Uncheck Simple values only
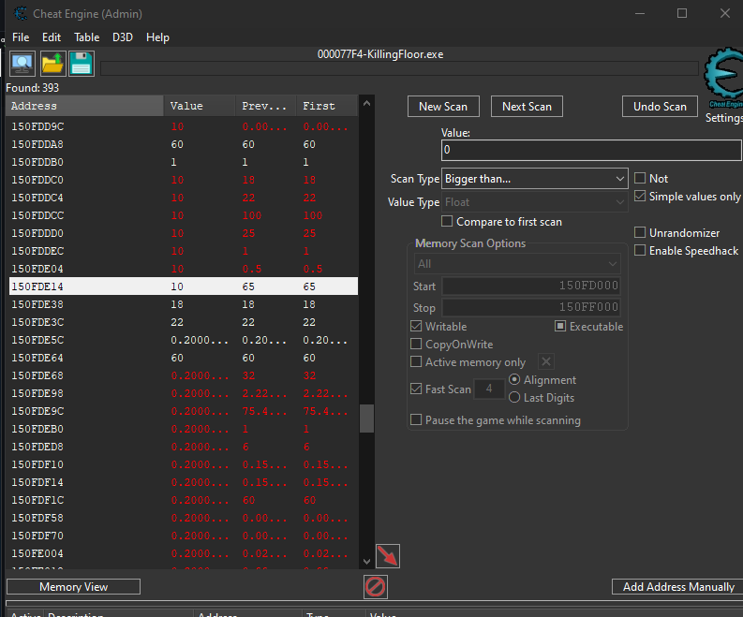This screenshot has width=743, height=617. [x=640, y=196]
